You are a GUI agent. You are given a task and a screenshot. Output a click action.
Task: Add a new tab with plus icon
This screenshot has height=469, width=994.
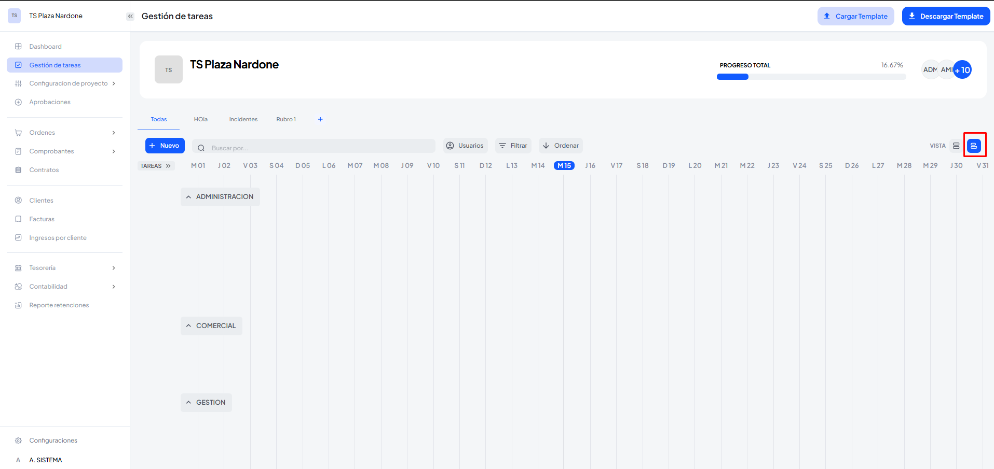320,119
